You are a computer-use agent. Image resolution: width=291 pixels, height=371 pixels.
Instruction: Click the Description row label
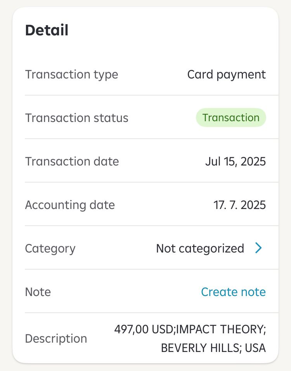(x=56, y=338)
